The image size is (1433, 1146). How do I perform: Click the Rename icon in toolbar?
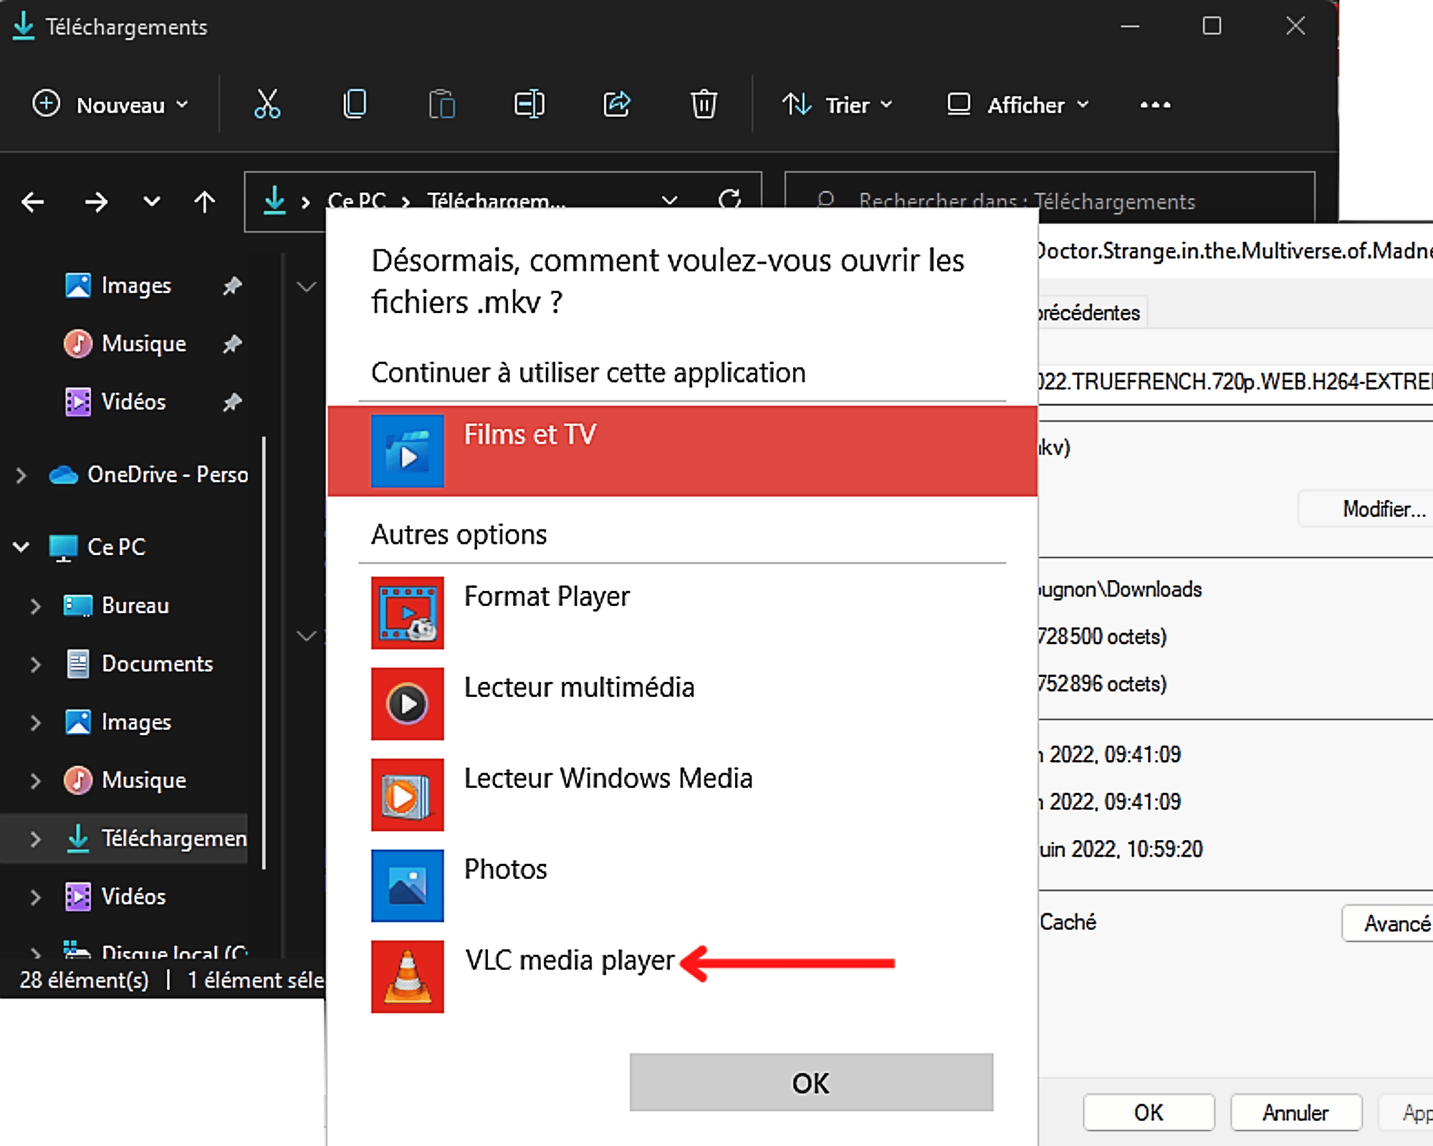pyautogui.click(x=529, y=105)
